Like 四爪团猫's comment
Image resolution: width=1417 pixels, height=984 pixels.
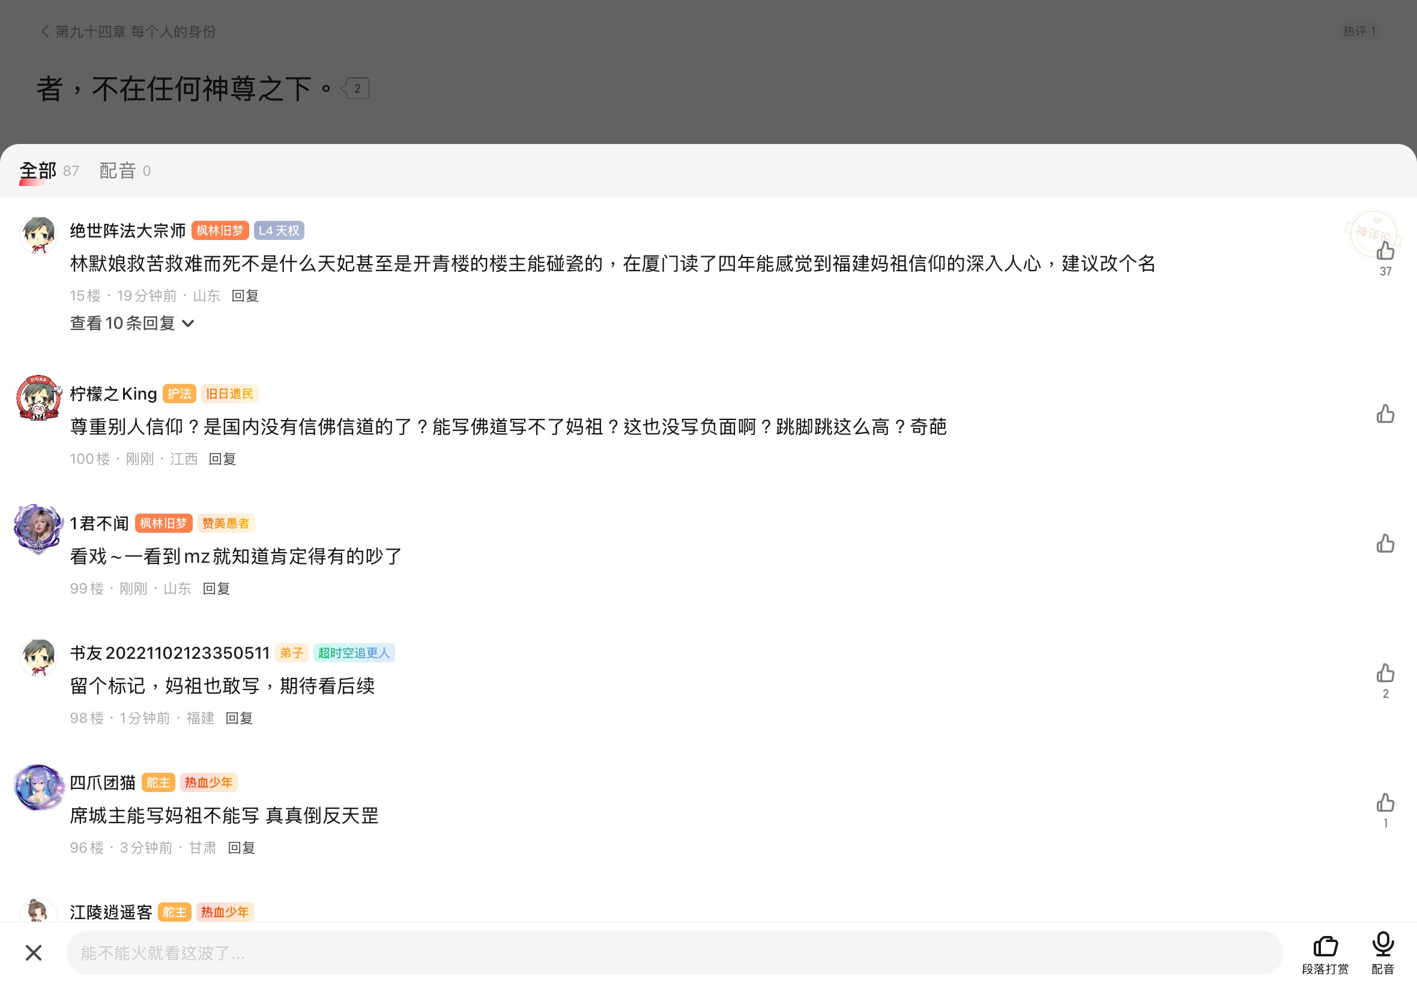(x=1386, y=803)
